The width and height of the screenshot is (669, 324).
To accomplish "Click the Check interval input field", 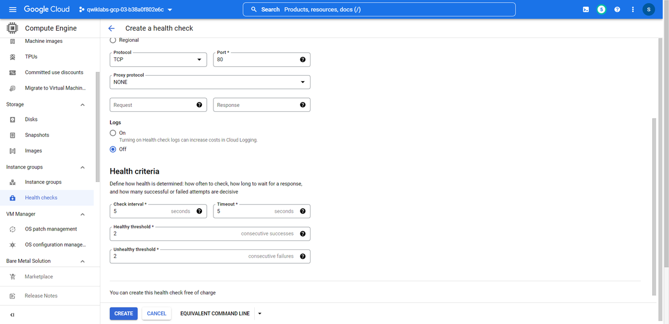I will (158, 211).
